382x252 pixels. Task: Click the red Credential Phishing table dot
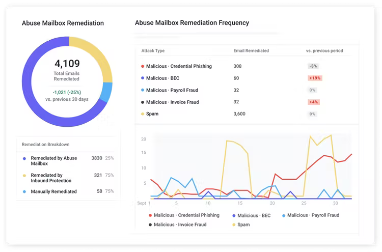pos(142,66)
